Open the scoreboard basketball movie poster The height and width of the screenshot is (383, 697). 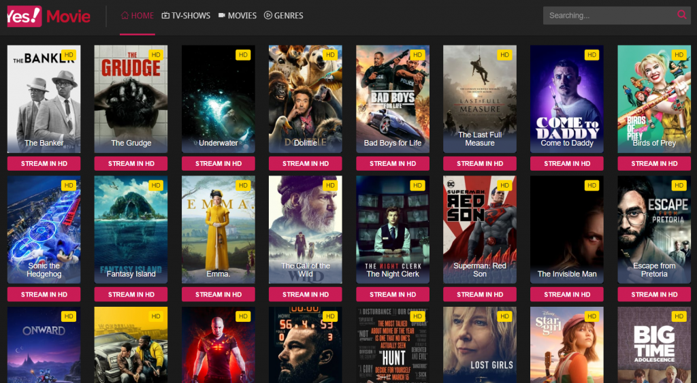pyautogui.click(x=306, y=345)
